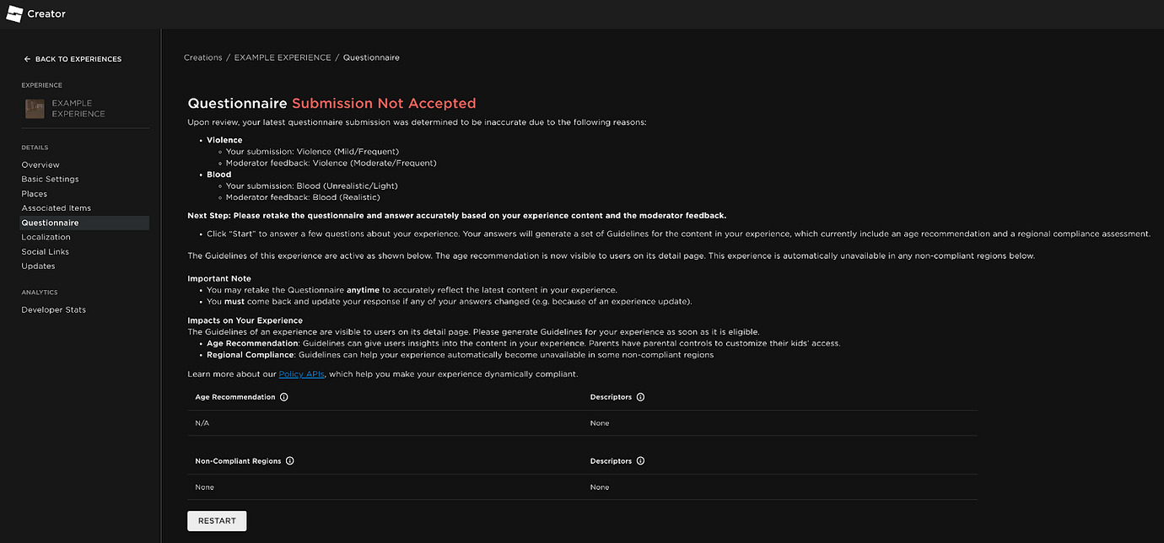The width and height of the screenshot is (1164, 543).
Task: Open Updates in the sidebar
Action: [x=38, y=266]
